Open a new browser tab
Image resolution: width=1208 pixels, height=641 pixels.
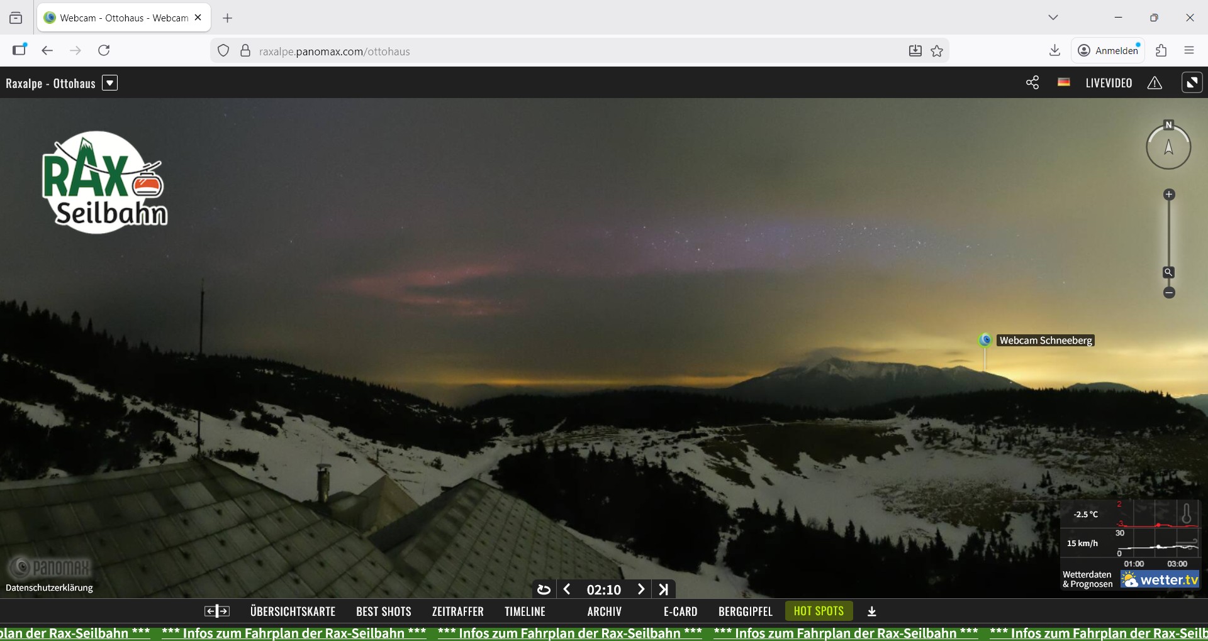coord(228,18)
